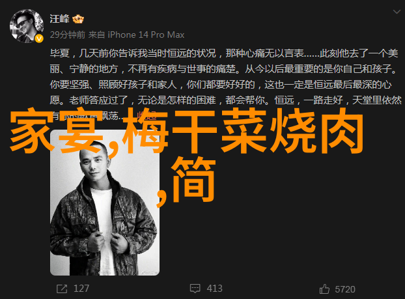Click the repost count 127
Screen dimensions: 405x299
[x=81, y=289]
